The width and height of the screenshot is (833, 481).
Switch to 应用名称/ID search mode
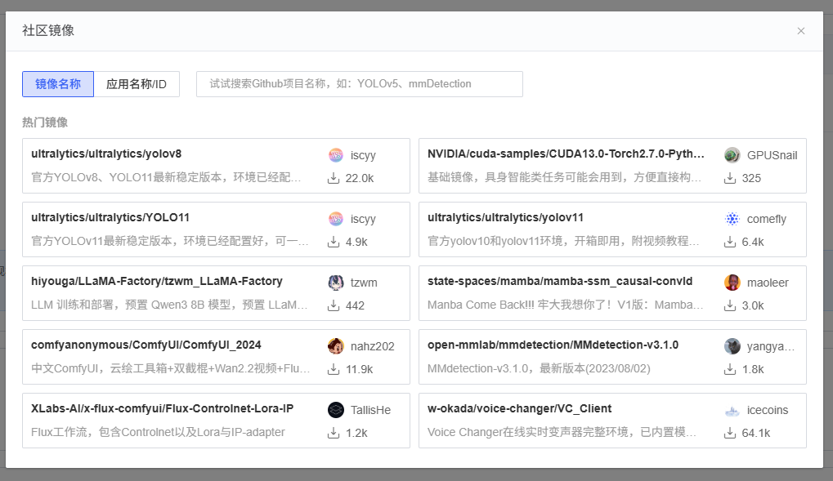pos(137,84)
